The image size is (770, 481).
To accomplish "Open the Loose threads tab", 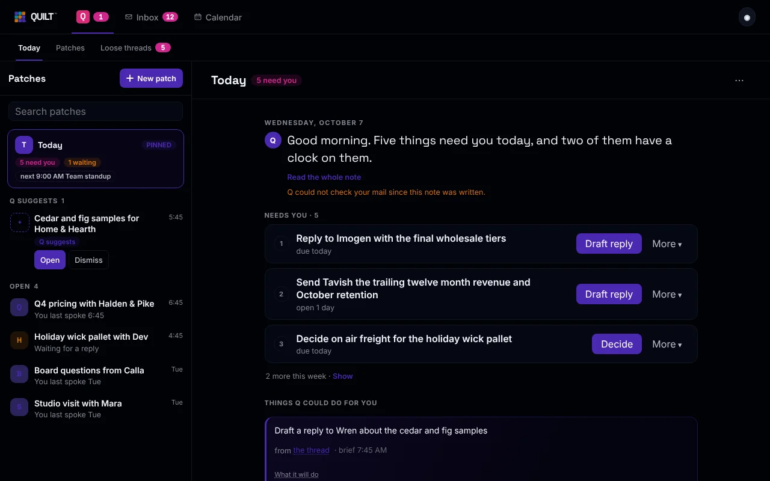I will [x=135, y=47].
